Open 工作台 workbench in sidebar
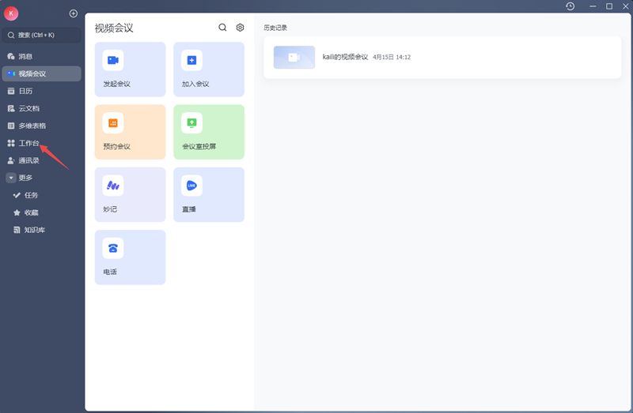633x413 pixels. pos(42,143)
